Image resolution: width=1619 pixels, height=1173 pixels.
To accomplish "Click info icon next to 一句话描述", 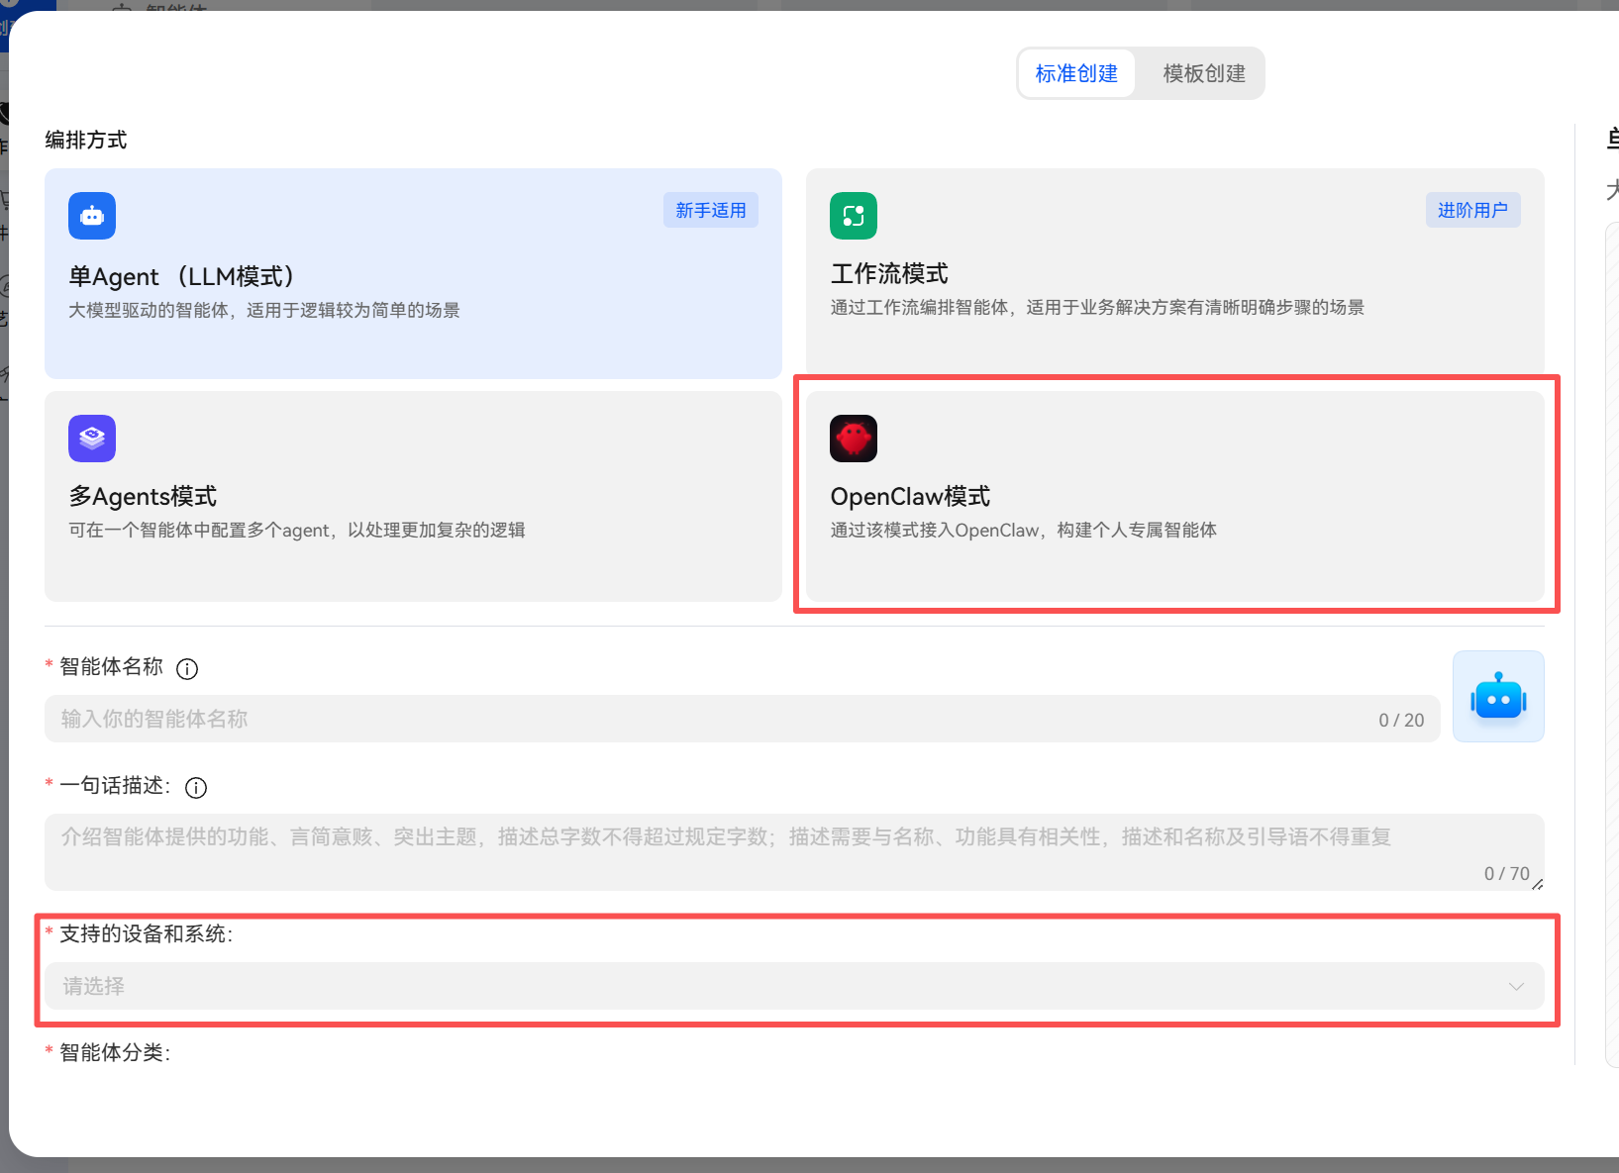I will (x=196, y=788).
